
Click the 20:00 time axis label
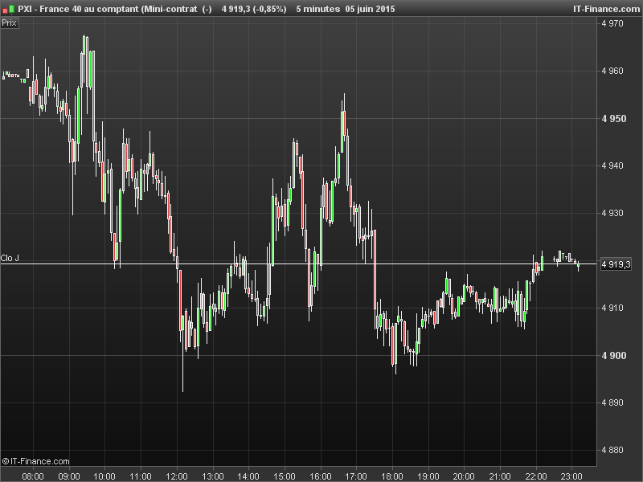tap(465, 476)
